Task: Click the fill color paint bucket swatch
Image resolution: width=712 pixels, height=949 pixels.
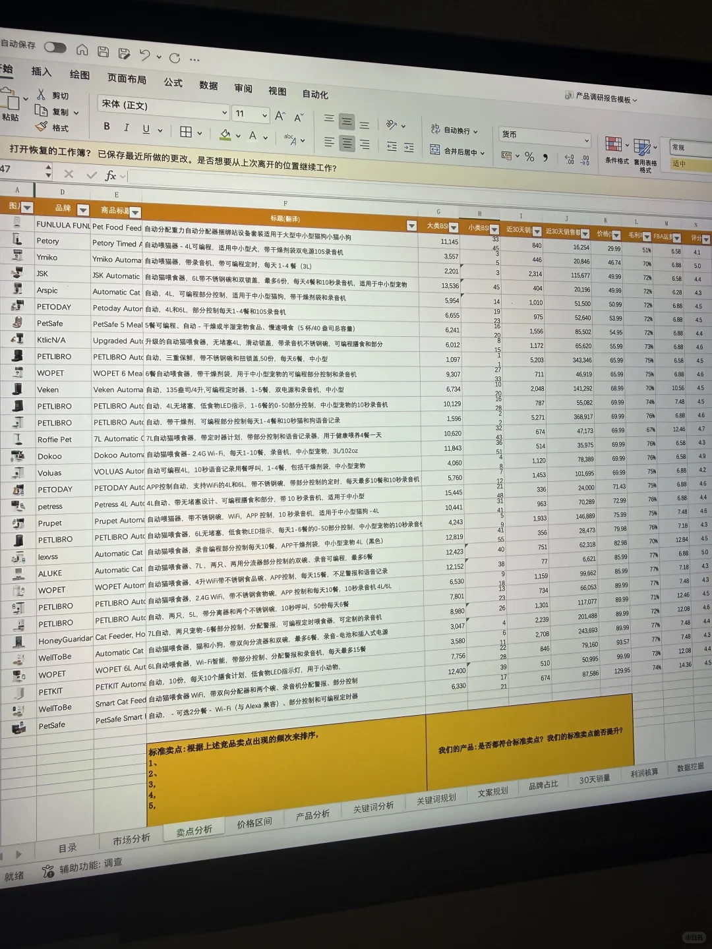Action: tap(225, 134)
